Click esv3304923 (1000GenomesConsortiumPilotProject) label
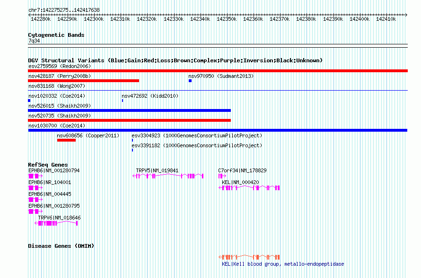Viewport: 421px width, 278px height. pos(197,135)
